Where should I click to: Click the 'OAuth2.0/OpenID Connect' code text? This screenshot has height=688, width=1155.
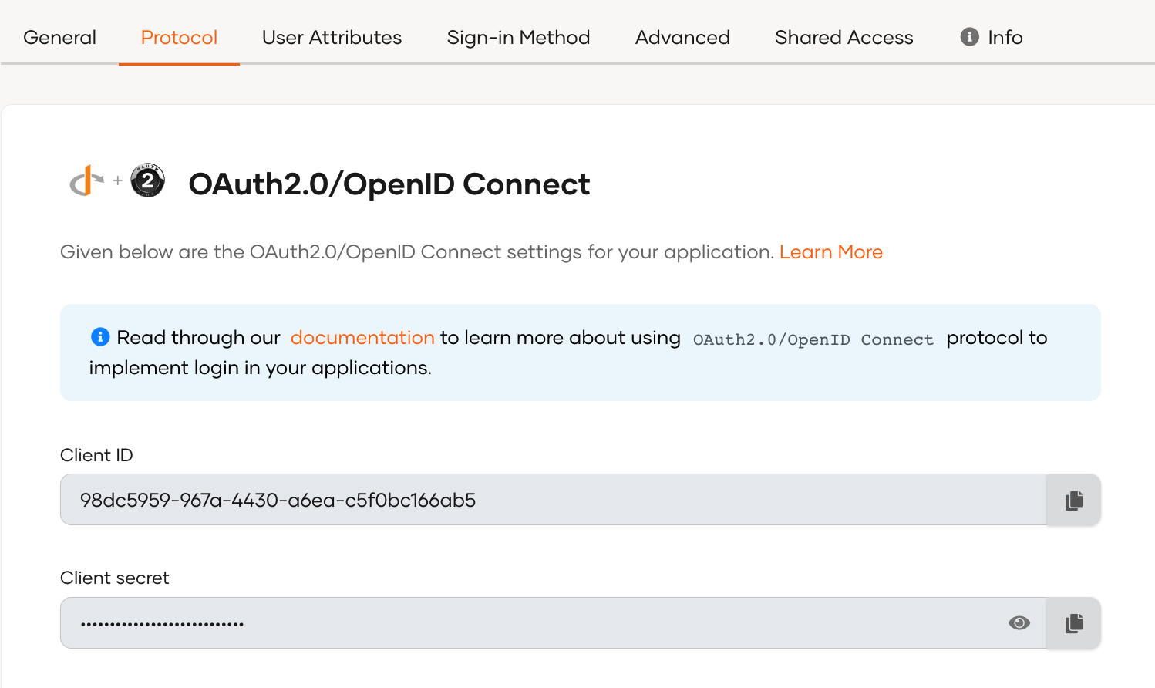[813, 339]
